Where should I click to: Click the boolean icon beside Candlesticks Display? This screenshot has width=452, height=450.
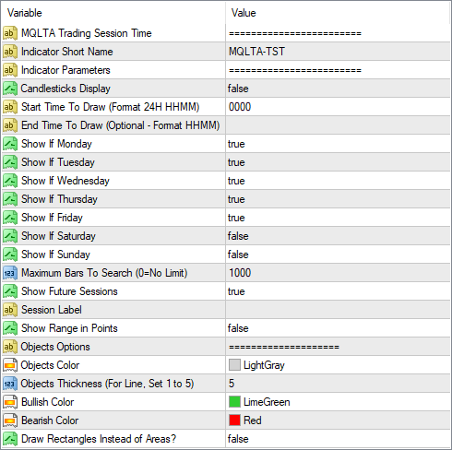tap(10, 89)
